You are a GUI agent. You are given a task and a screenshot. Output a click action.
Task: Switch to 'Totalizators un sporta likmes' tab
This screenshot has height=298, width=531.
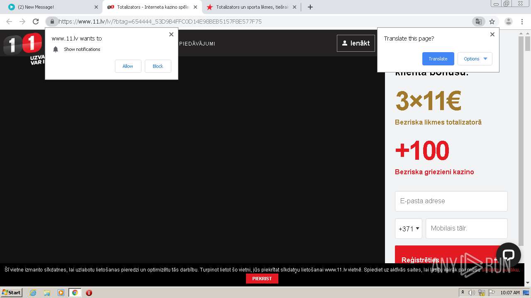[251, 7]
